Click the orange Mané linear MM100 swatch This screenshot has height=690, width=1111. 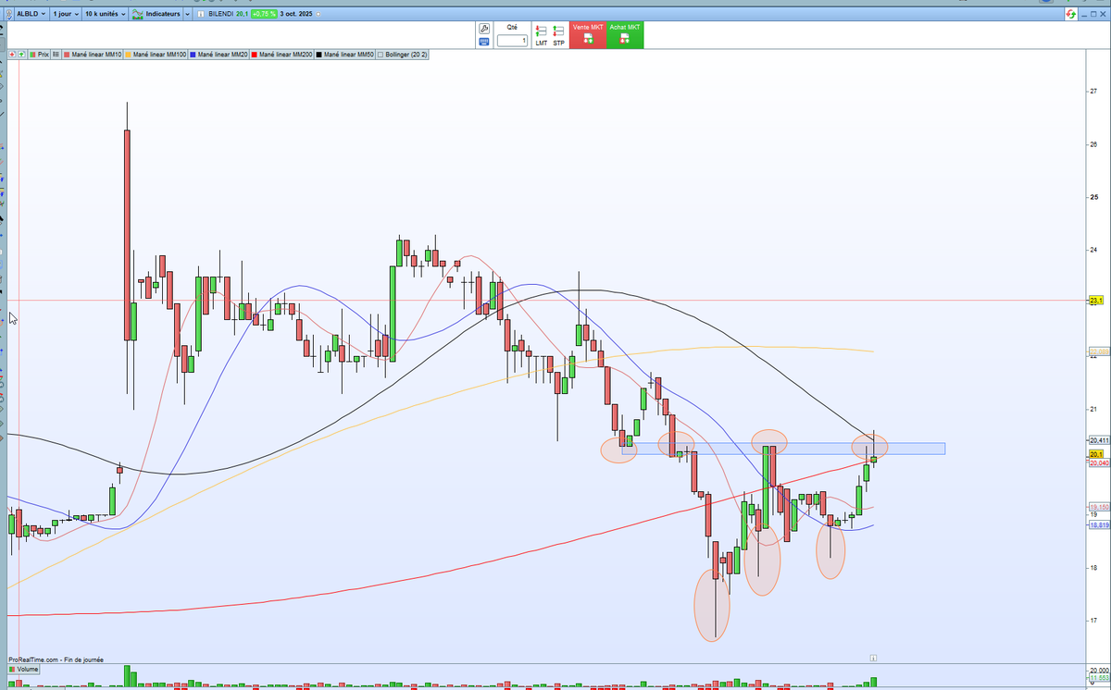(x=128, y=55)
